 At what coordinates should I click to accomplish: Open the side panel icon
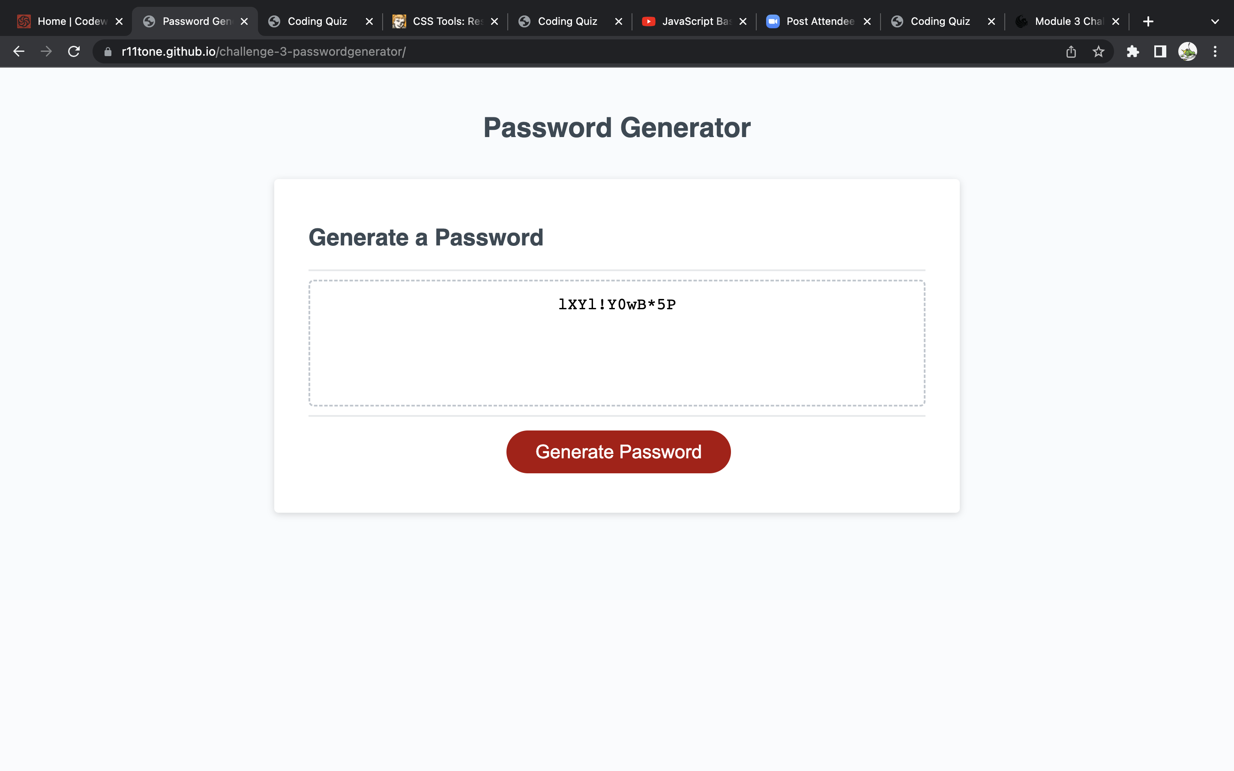(x=1159, y=51)
